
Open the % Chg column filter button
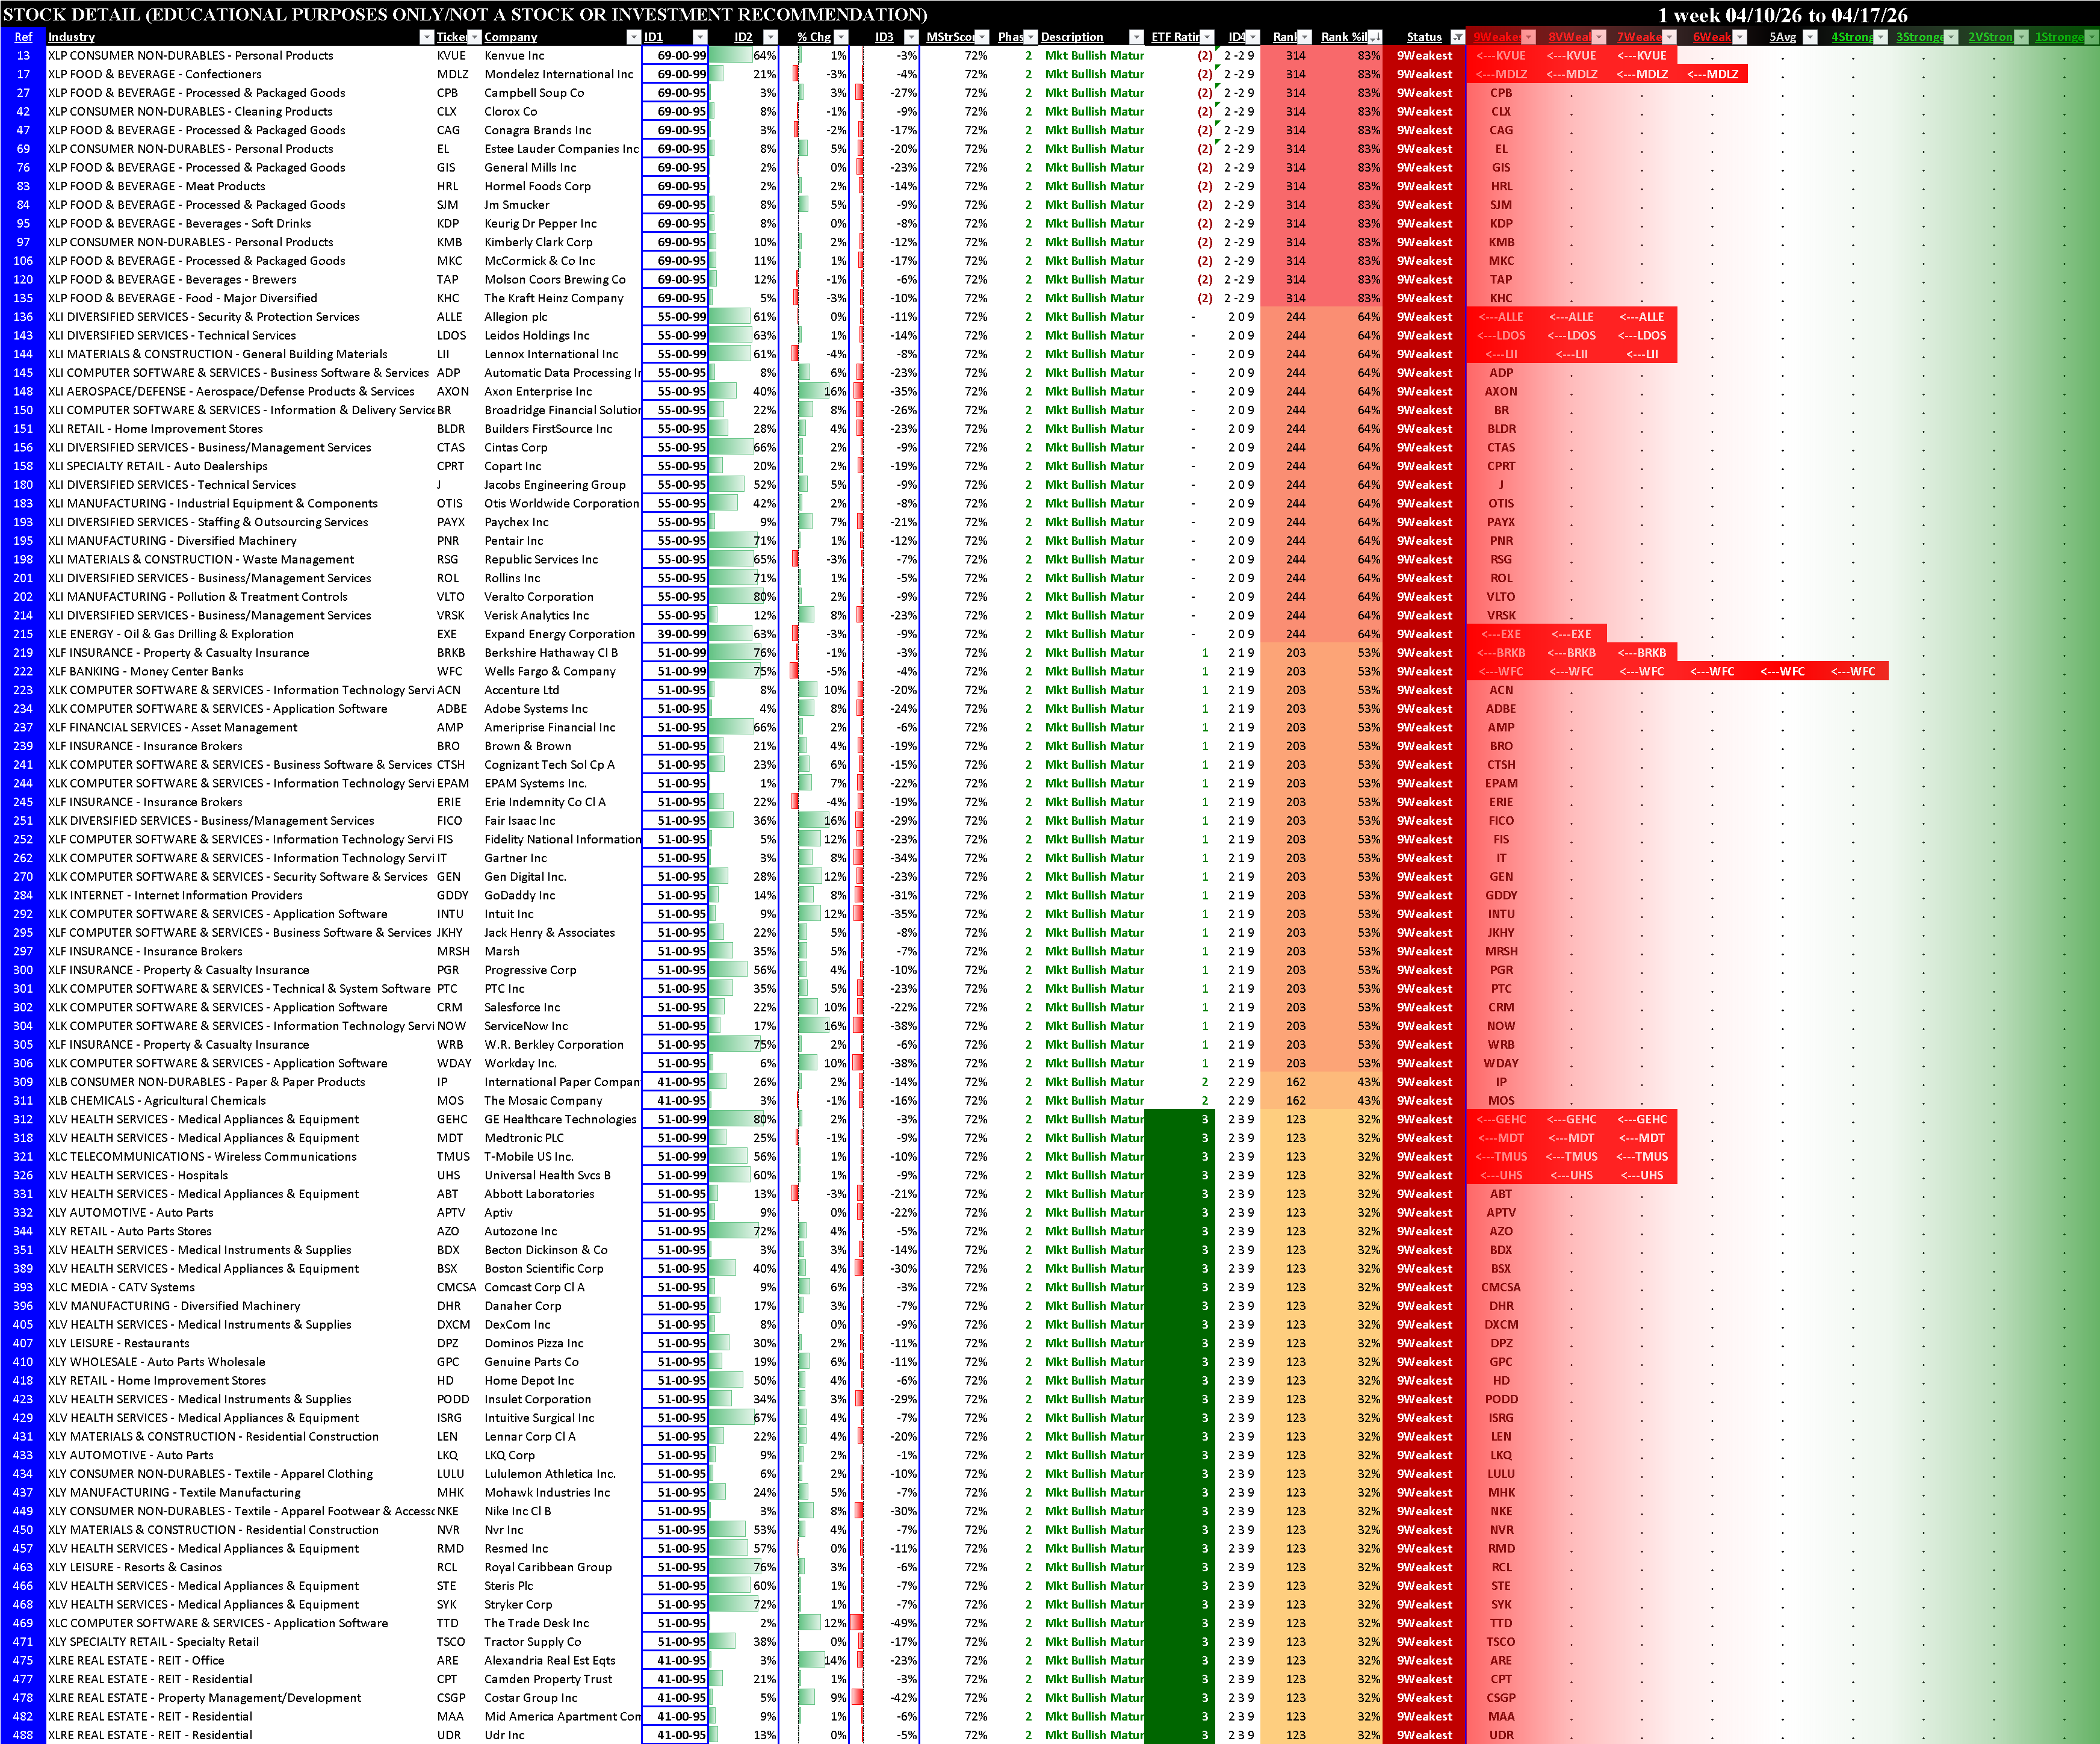841,37
